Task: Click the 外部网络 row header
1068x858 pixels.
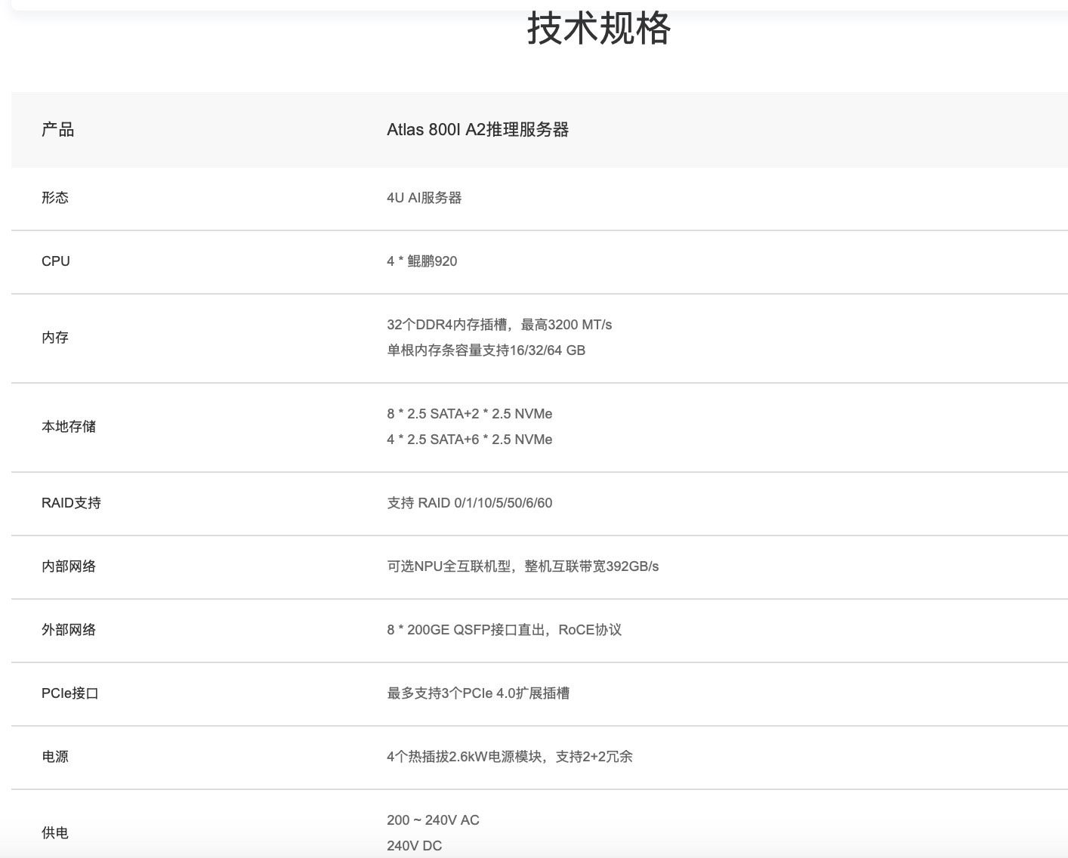Action: pyautogui.click(x=68, y=630)
